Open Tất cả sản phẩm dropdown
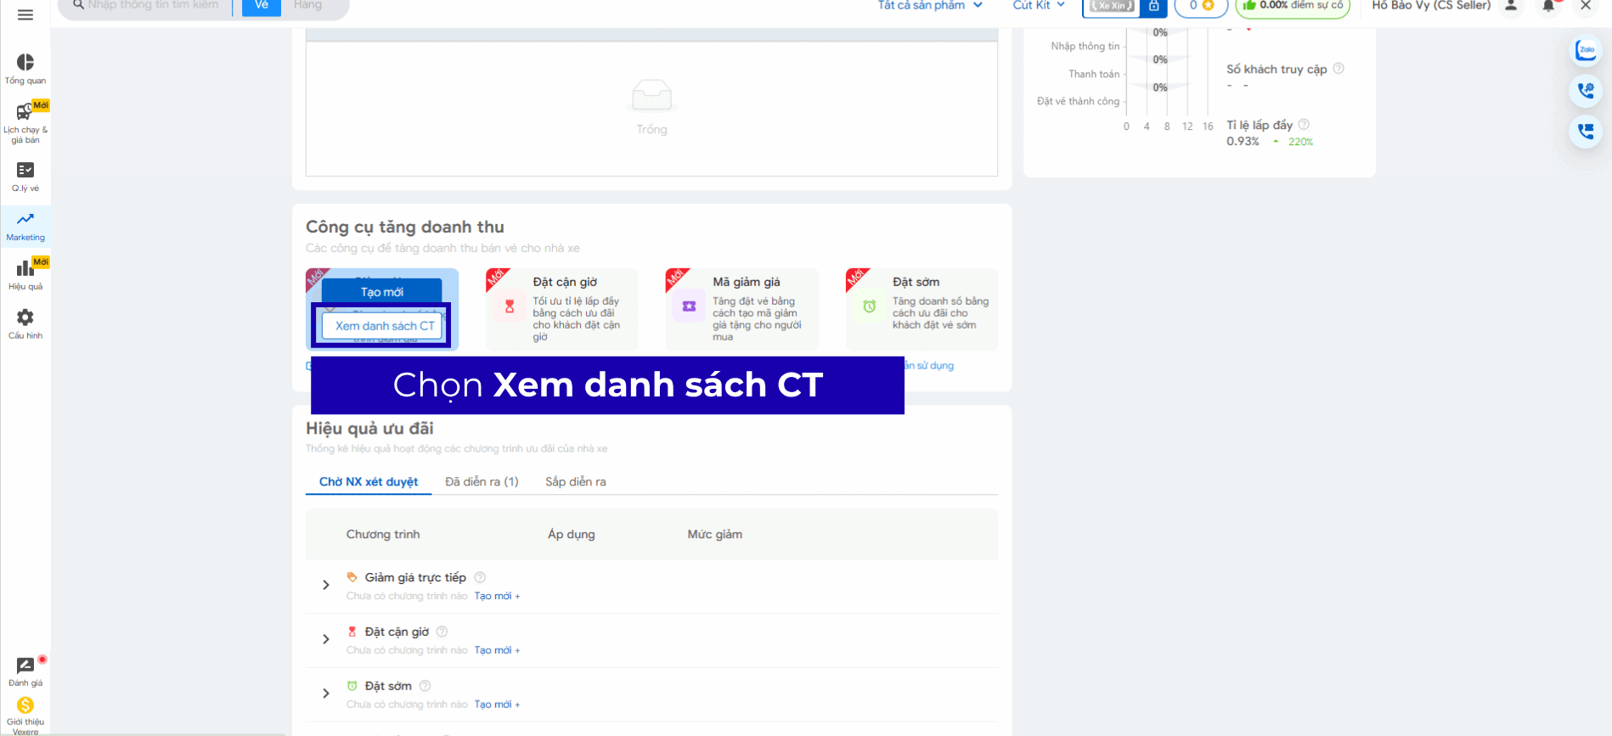Screen dimensions: 1612x736 tap(929, 6)
